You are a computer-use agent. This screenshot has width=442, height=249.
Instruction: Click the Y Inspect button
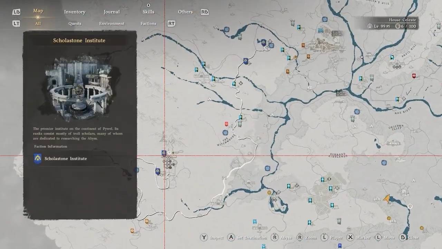click(212, 238)
